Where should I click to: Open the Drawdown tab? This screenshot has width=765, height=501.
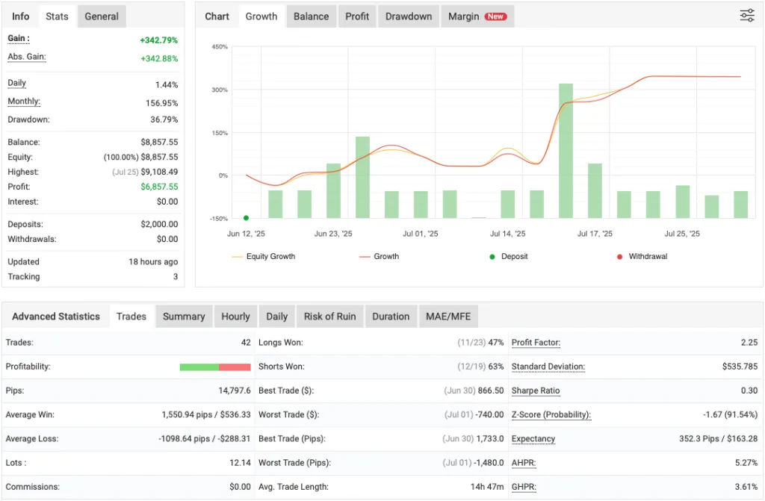[408, 16]
